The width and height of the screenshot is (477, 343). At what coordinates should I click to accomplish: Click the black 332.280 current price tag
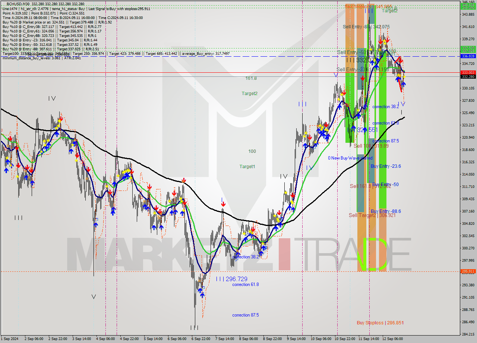pos(468,76)
